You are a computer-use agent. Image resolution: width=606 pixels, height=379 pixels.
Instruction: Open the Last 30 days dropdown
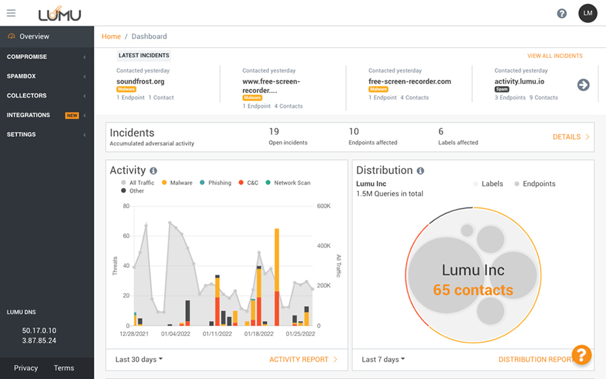coord(139,359)
